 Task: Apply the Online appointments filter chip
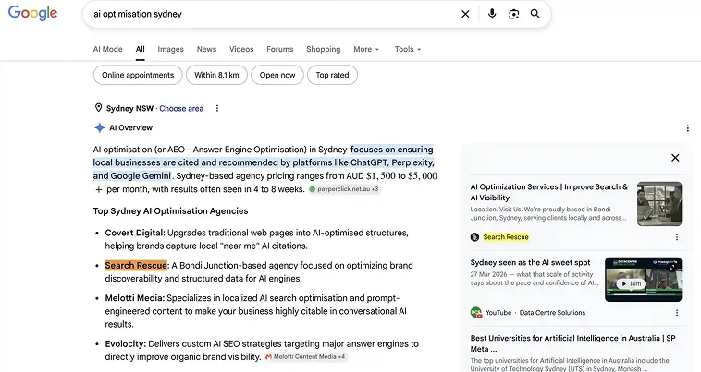(x=138, y=75)
